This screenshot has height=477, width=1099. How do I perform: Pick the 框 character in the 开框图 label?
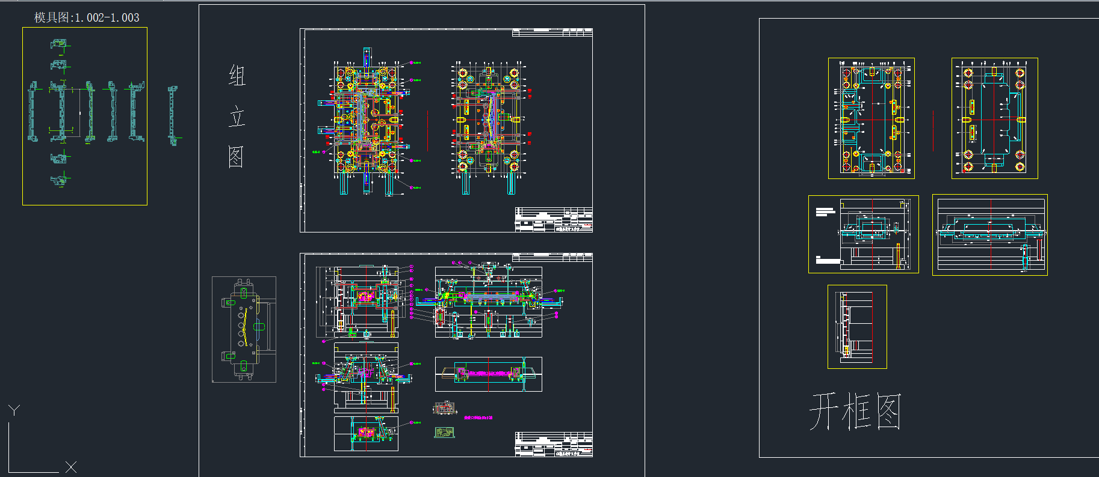[856, 412]
